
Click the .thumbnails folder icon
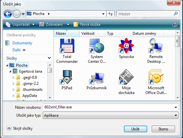coord(18,90)
